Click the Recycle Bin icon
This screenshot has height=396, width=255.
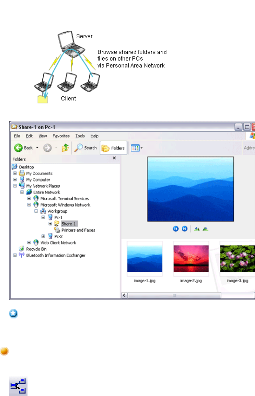pyautogui.click(x=22, y=249)
